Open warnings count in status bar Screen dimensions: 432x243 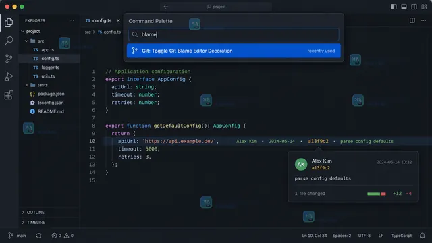69,236
